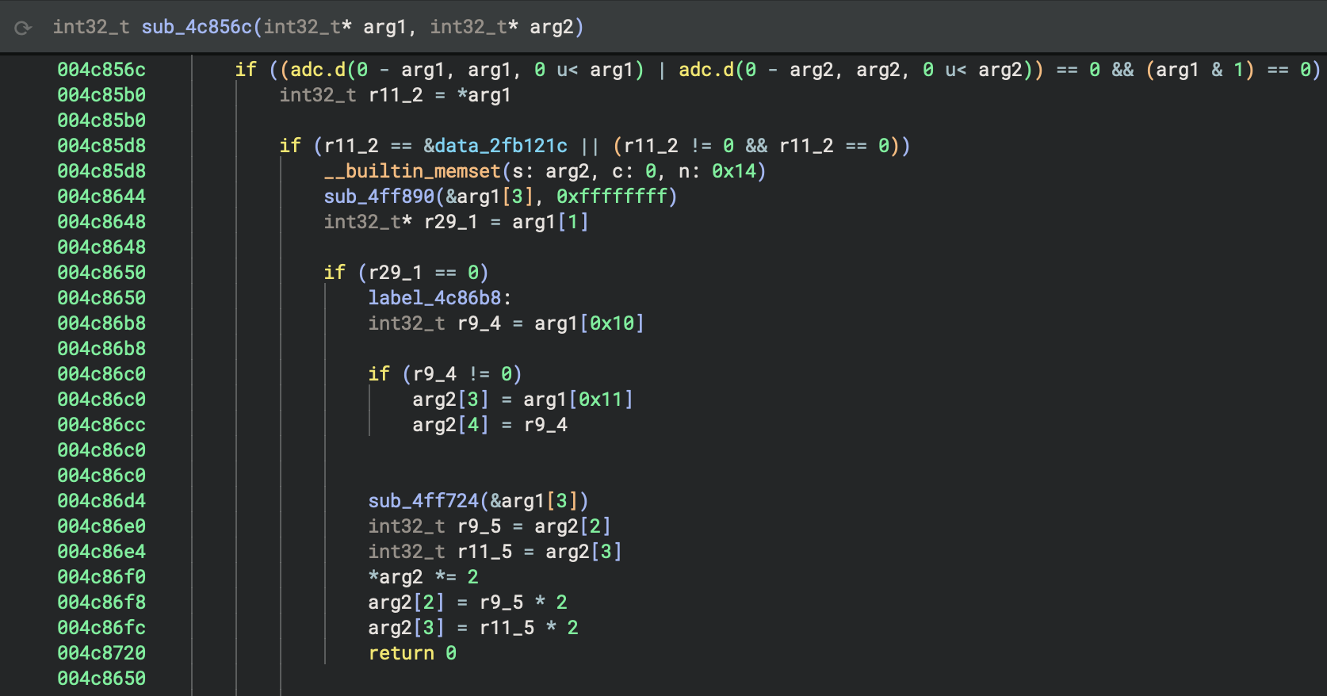Image resolution: width=1327 pixels, height=696 pixels.
Task: Select function name sub_4c856c in the header
Action: 196,27
